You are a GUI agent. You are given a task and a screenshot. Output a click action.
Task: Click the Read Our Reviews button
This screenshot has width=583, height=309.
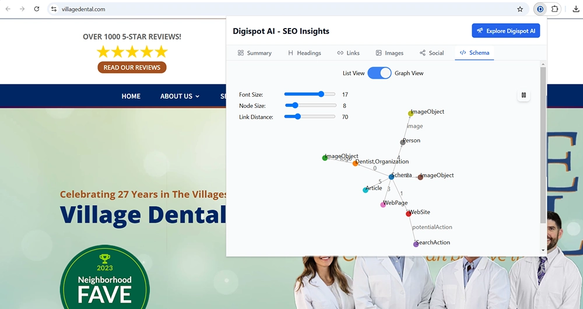pyautogui.click(x=132, y=67)
